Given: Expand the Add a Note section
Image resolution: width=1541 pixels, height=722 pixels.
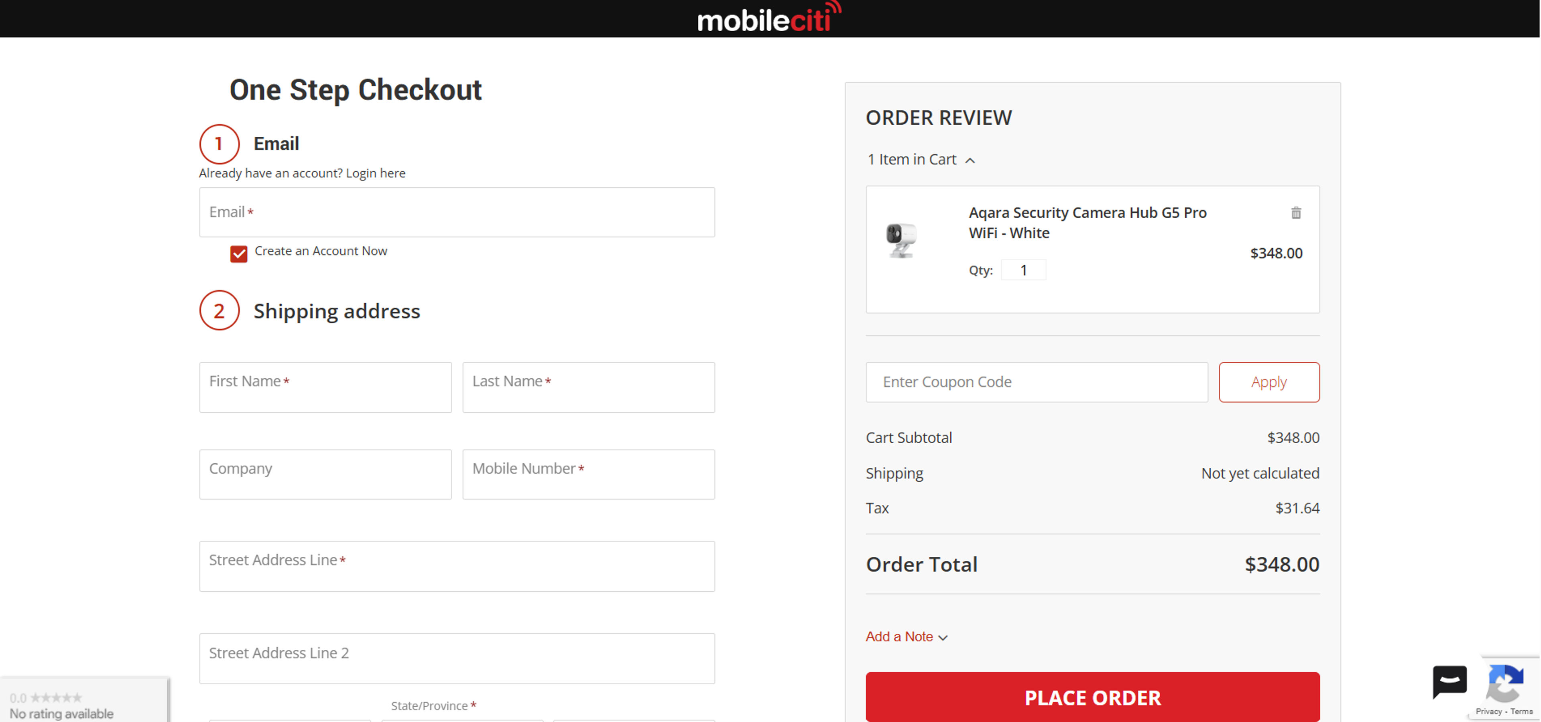Looking at the screenshot, I should click(x=906, y=637).
